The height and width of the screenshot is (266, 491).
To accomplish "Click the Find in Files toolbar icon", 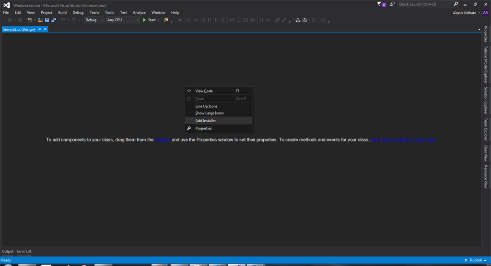I will [166, 20].
